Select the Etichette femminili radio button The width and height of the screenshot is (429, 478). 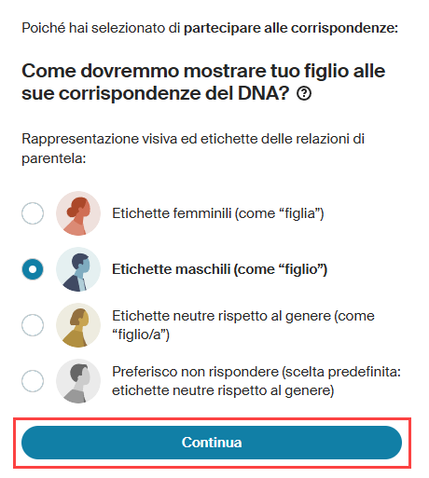(33, 213)
